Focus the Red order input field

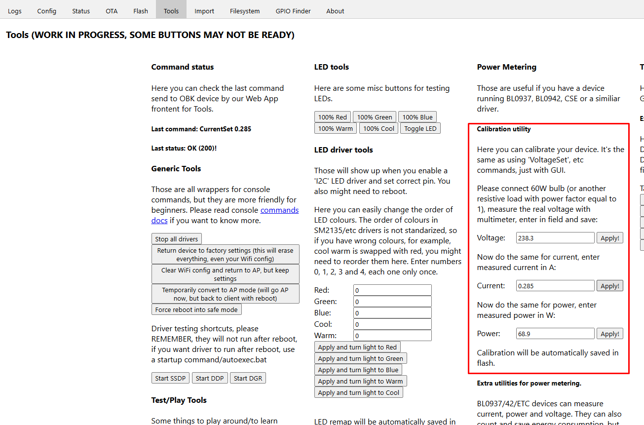click(x=392, y=290)
